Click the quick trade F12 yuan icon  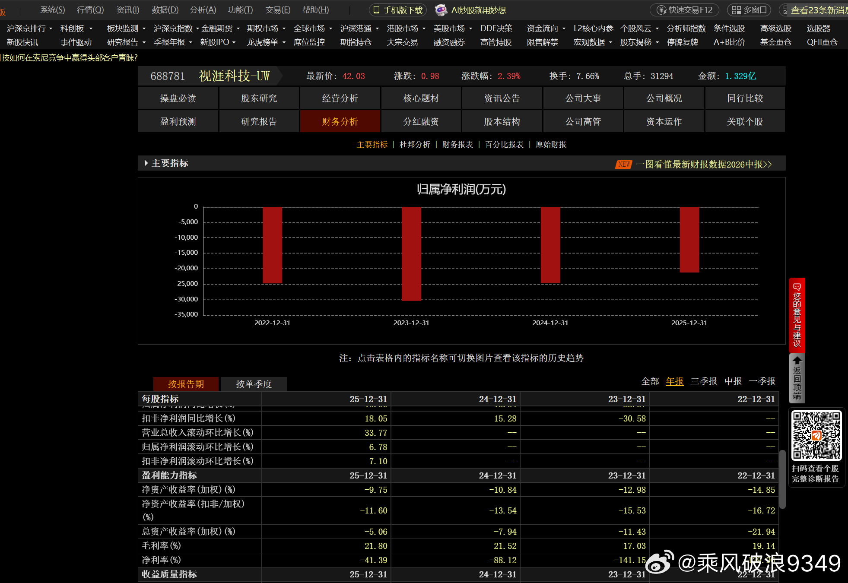(x=661, y=10)
